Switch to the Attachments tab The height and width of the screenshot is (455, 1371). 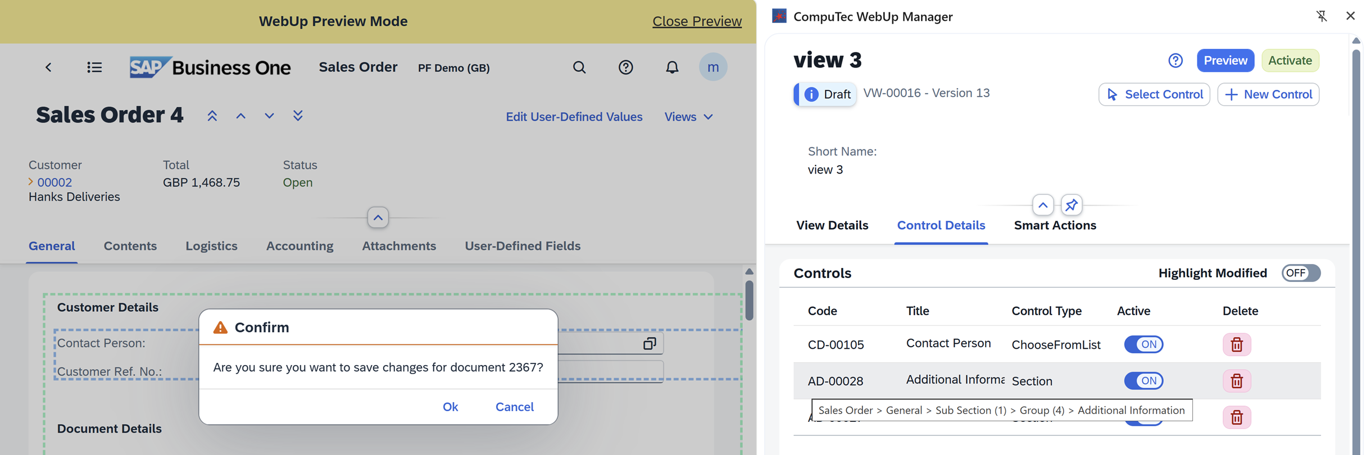click(399, 246)
